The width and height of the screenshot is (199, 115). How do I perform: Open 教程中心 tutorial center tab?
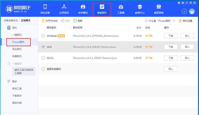click(140, 9)
